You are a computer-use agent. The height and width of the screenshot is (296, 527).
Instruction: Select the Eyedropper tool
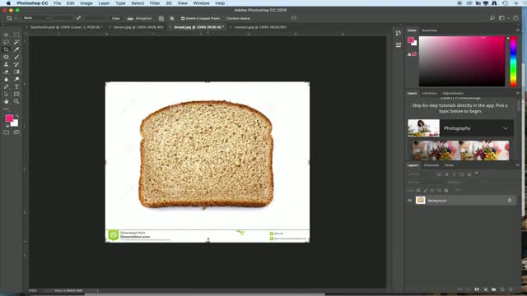click(x=16, y=49)
